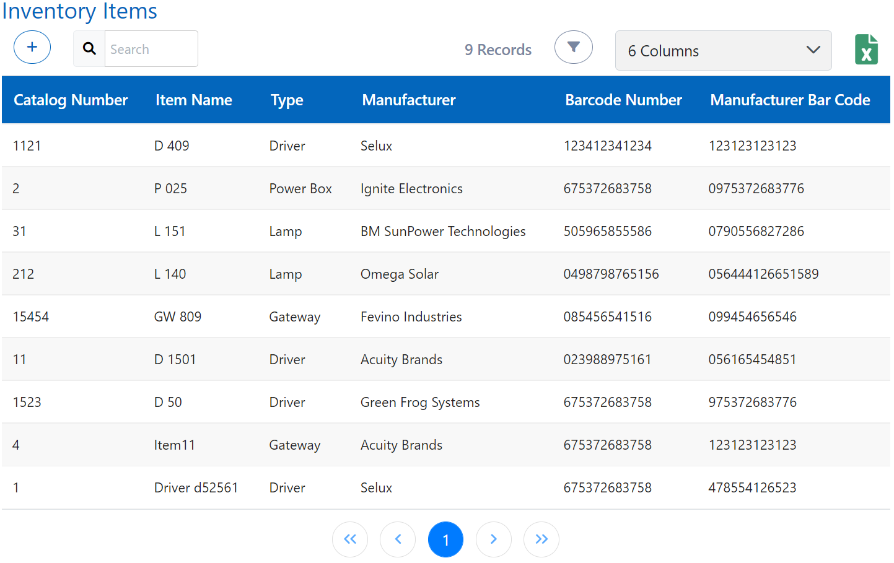Go to next page arrow

[493, 539]
